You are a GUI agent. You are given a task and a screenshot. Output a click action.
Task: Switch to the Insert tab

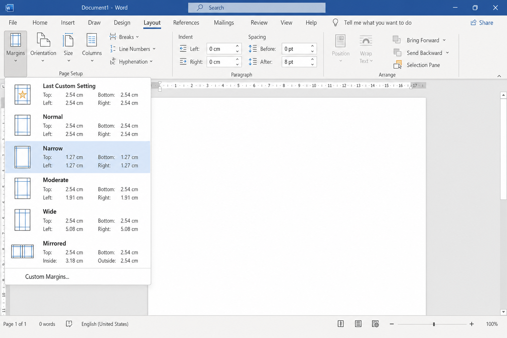coord(68,22)
